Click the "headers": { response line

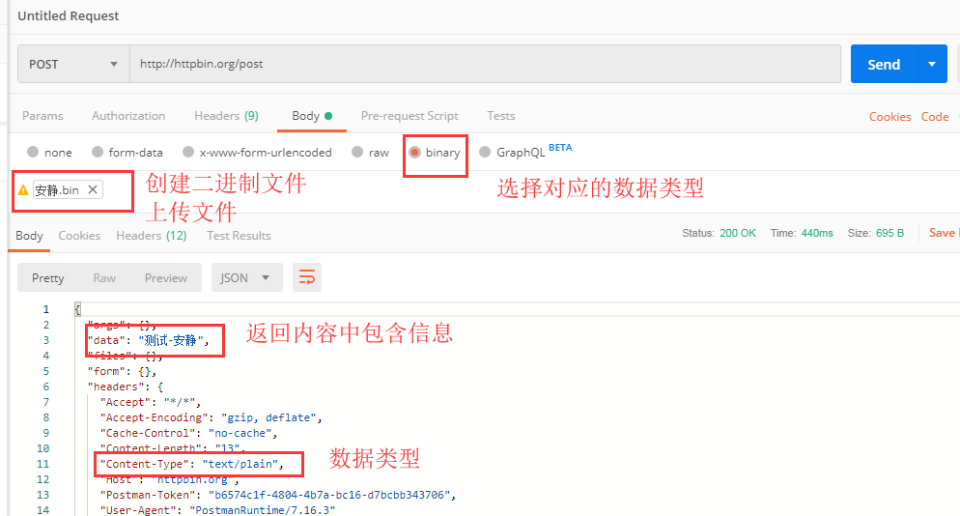coord(125,387)
